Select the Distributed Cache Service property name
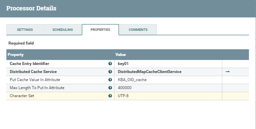256x129 pixels. pos(33,72)
